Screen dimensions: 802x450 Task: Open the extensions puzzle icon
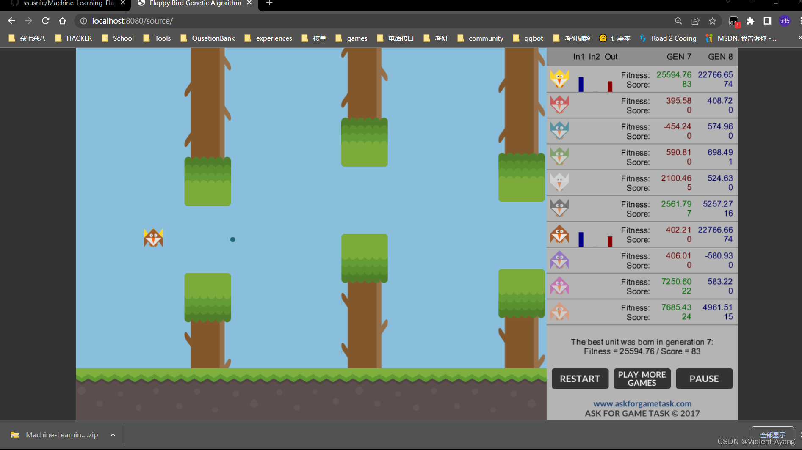[750, 21]
